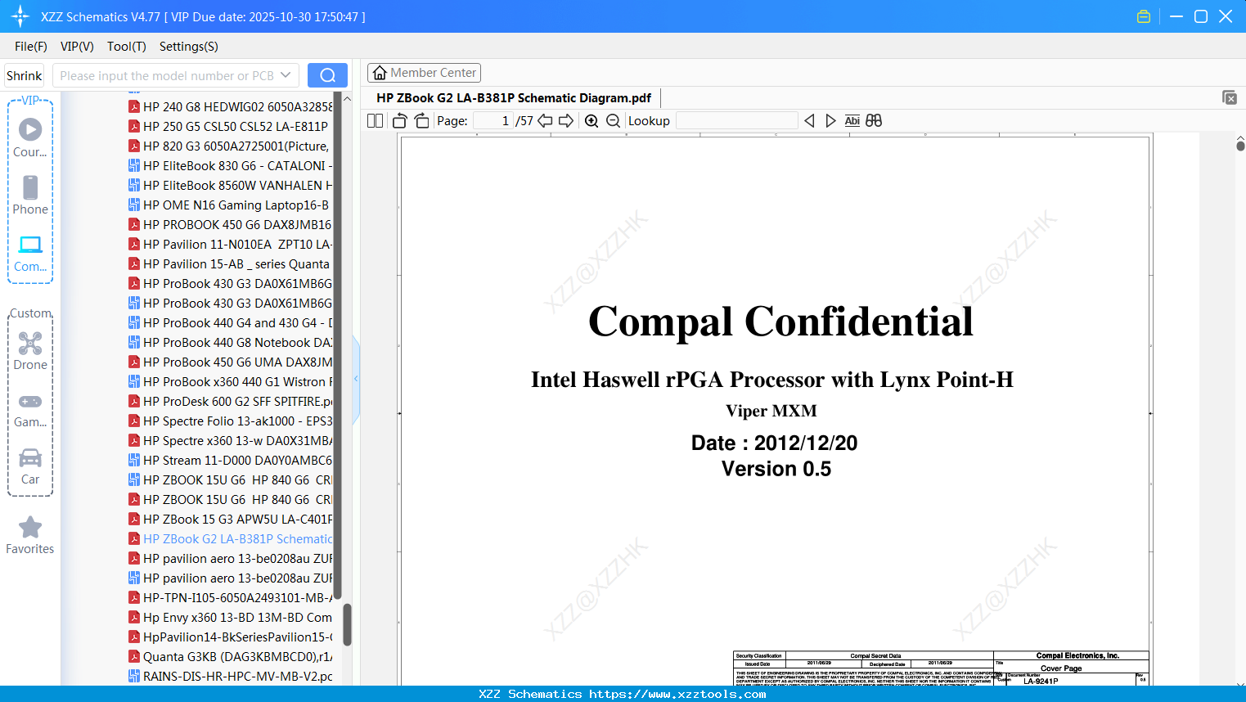The image size is (1246, 702).
Task: Open HP ProBook 440 G4 and 430 G4
Action: click(231, 322)
